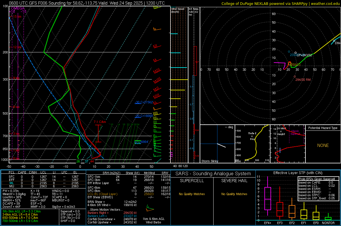Click the surface temperature value 44

(x=92, y=161)
